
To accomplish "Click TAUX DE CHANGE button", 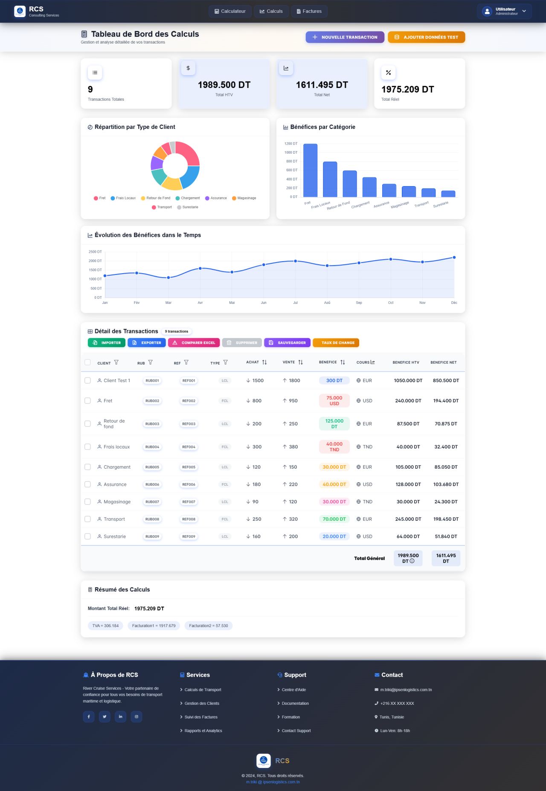I will click(x=336, y=343).
